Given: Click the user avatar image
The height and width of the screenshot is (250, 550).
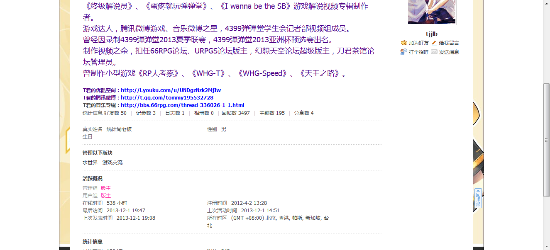Looking at the screenshot, I should [x=432, y=12].
